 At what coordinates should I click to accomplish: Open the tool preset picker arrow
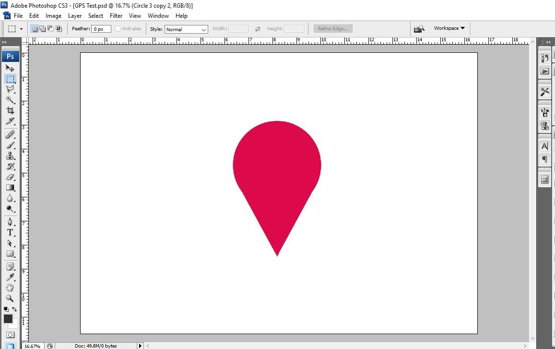coord(21,29)
